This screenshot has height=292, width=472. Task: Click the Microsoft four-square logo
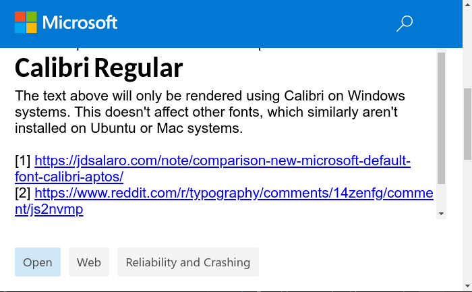point(26,22)
